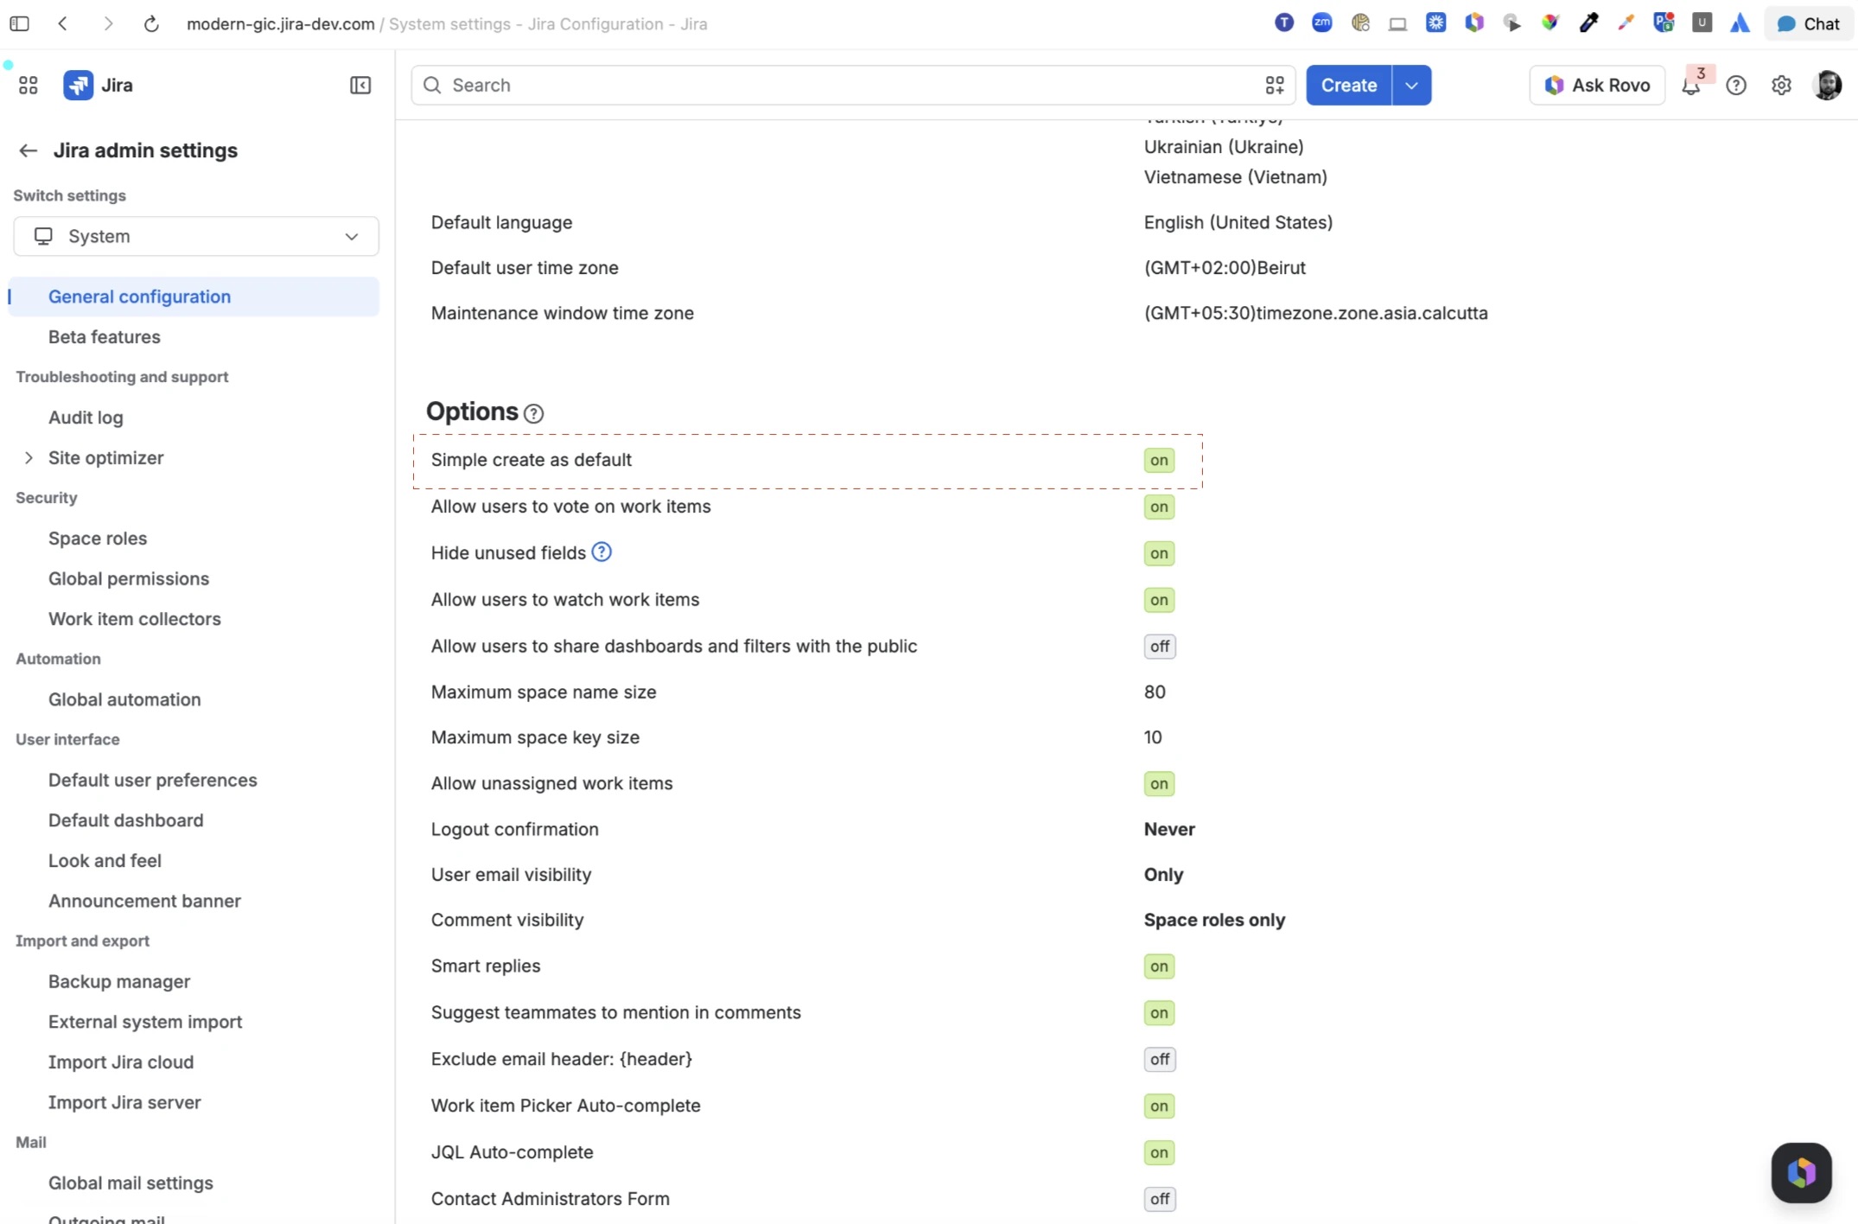The height and width of the screenshot is (1224, 1858).
Task: Click Allow users to vote on badge
Action: (x=1159, y=507)
